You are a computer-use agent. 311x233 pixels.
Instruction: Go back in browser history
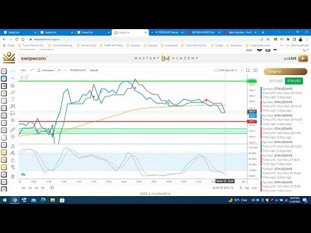[x=5, y=39]
